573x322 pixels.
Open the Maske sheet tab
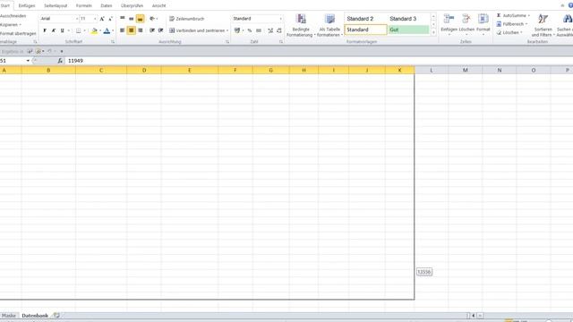coord(9,316)
